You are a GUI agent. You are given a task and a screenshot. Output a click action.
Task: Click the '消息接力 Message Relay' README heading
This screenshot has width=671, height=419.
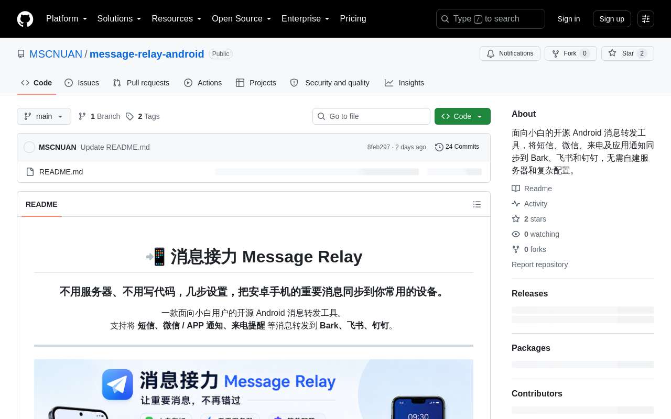click(254, 257)
